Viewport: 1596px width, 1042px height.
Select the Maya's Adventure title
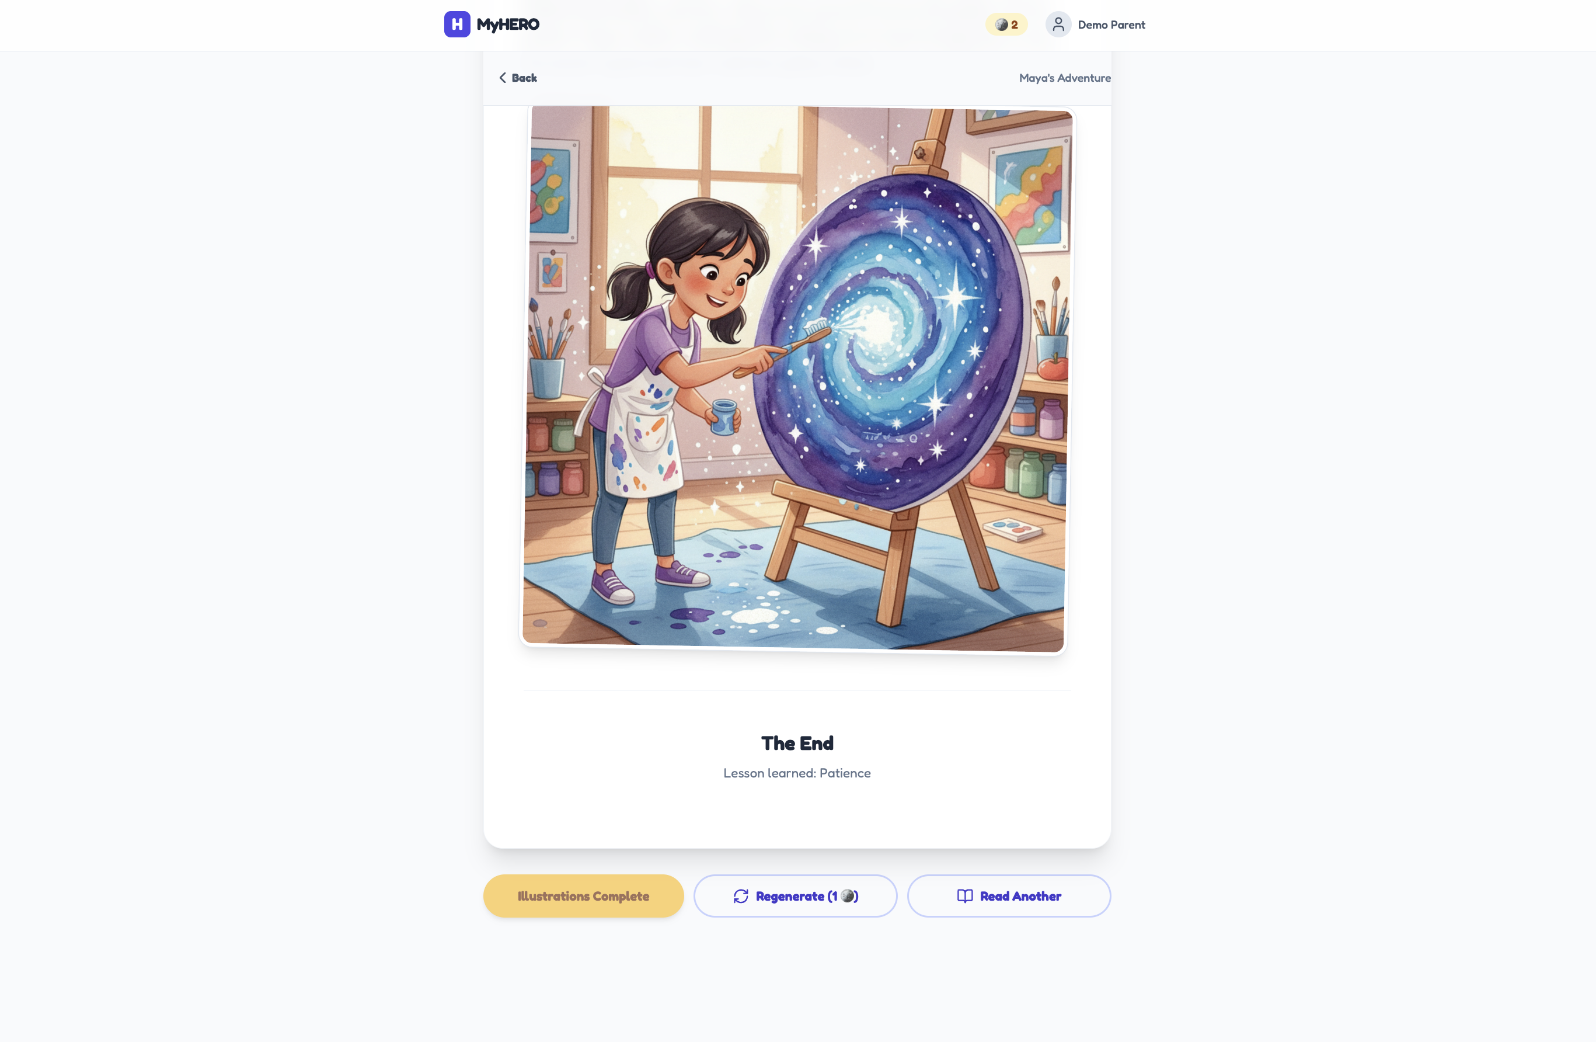click(x=1064, y=78)
